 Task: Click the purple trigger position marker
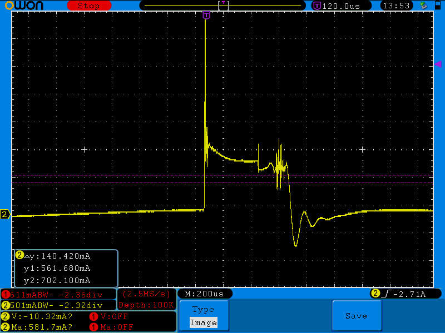206,16
